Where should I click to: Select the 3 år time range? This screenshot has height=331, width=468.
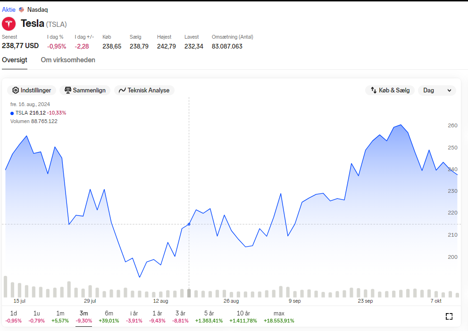tap(180, 317)
